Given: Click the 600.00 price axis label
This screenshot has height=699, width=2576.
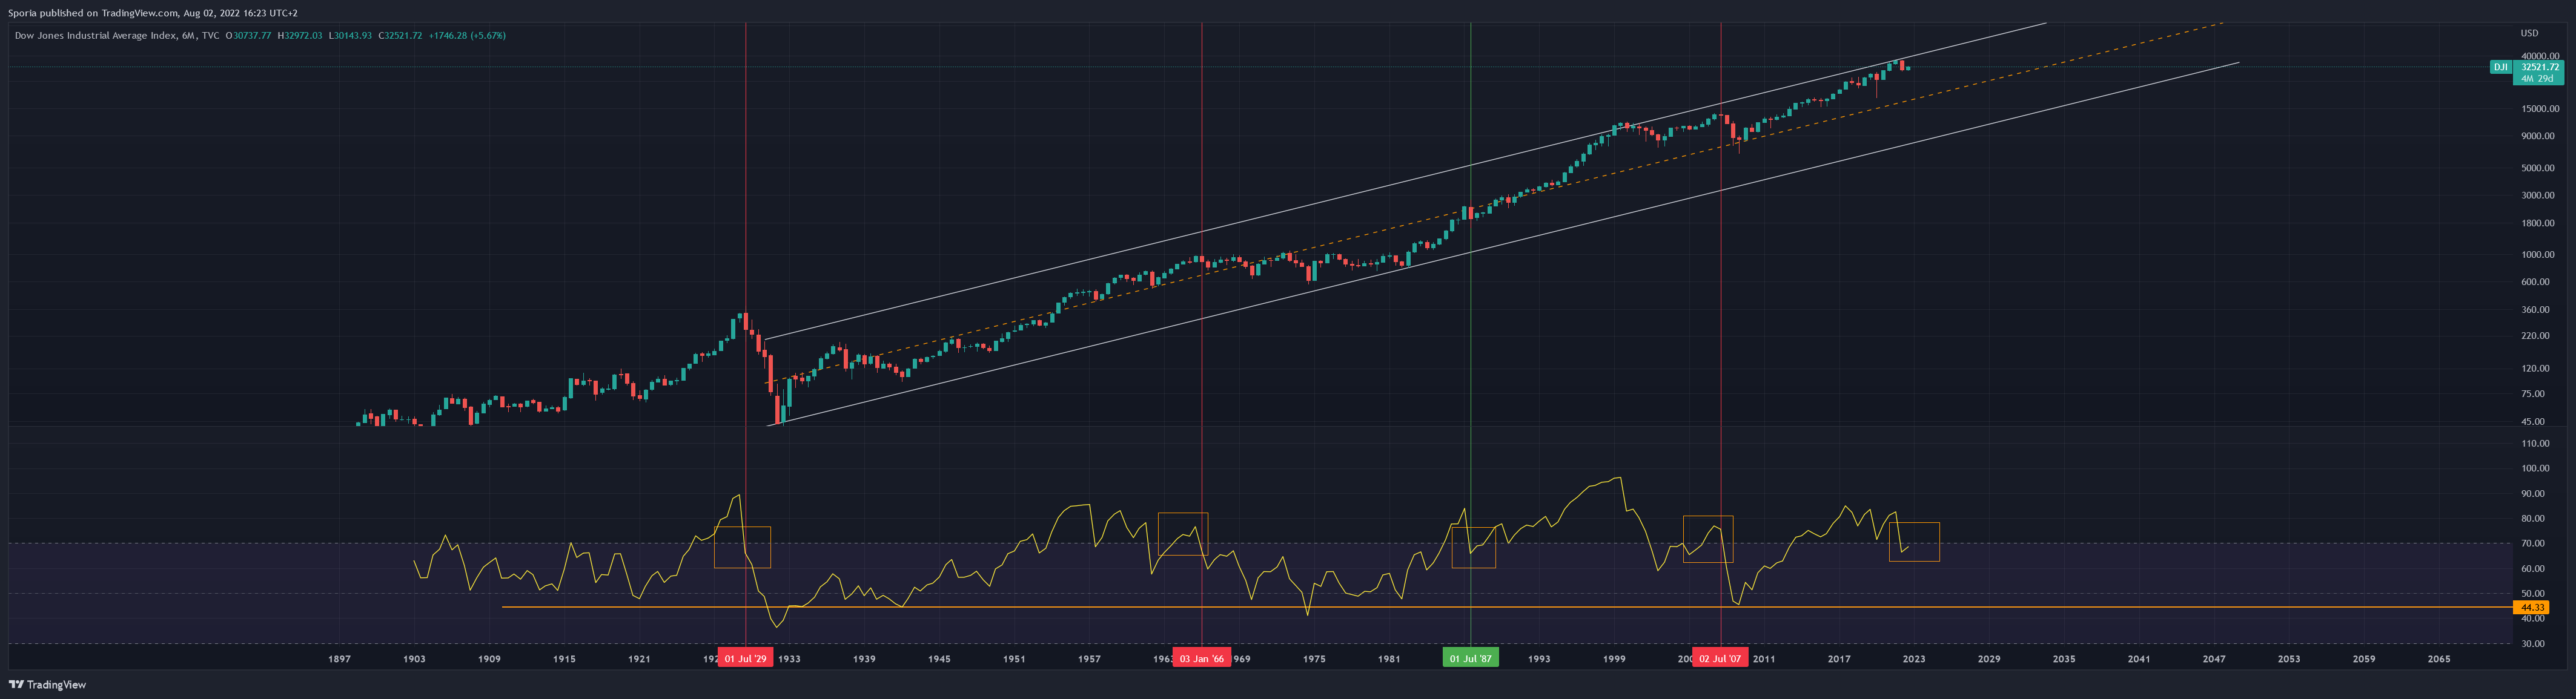Looking at the screenshot, I should click(2536, 281).
